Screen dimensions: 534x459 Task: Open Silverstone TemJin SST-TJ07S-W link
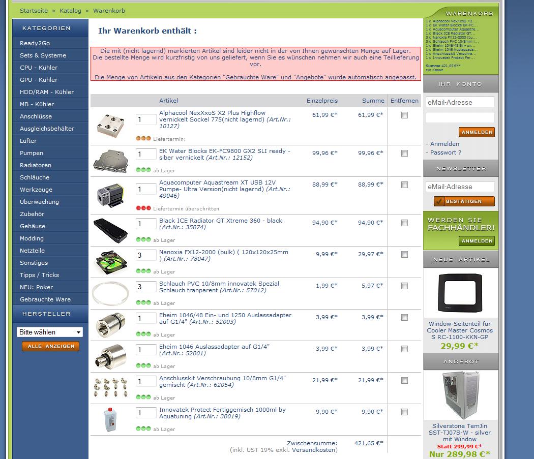click(460, 433)
